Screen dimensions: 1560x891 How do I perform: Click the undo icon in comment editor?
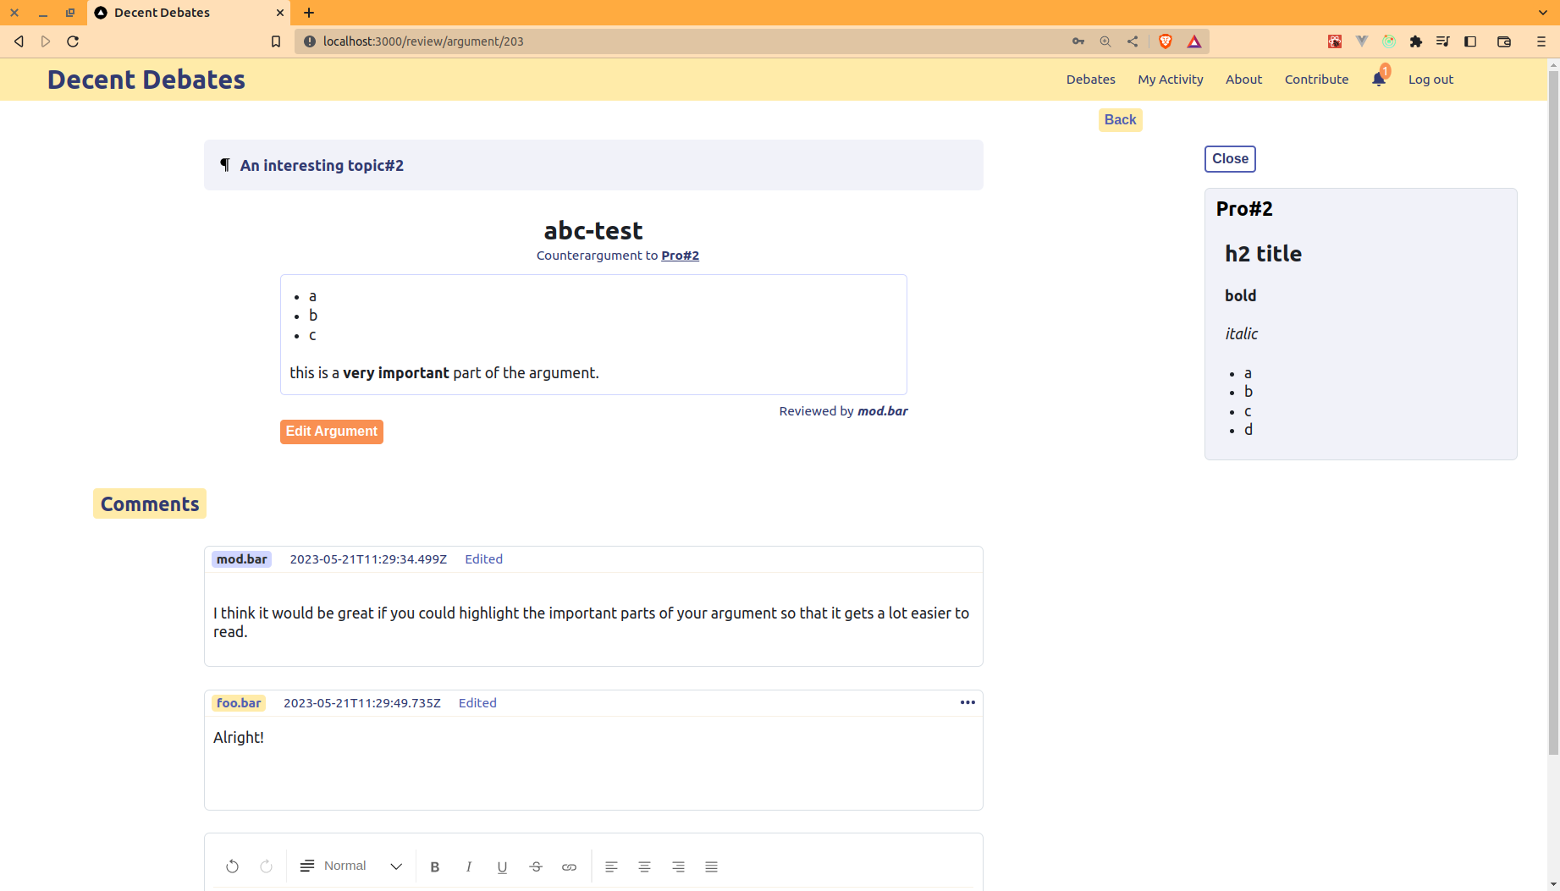pos(232,866)
